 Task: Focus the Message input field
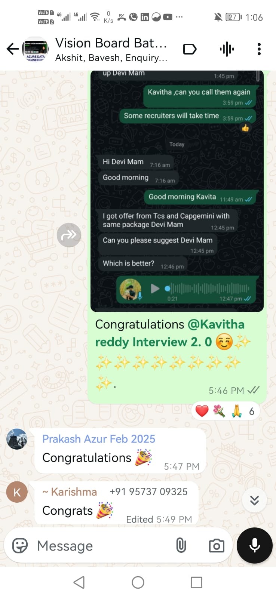(x=101, y=546)
